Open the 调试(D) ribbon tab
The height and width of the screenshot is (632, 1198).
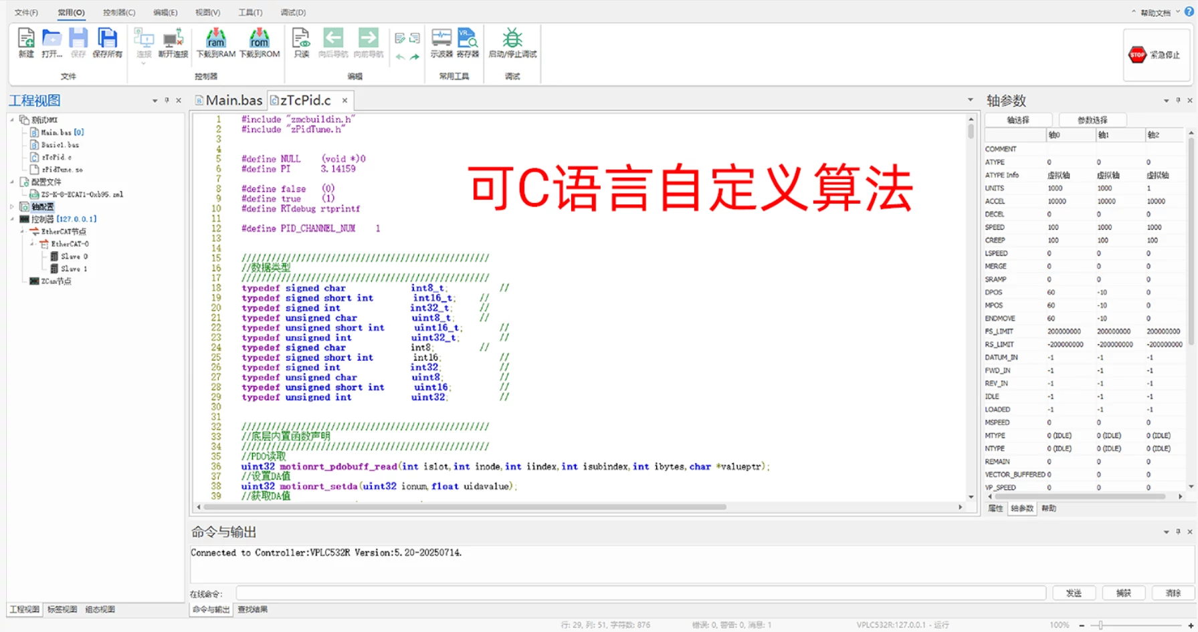[293, 13]
